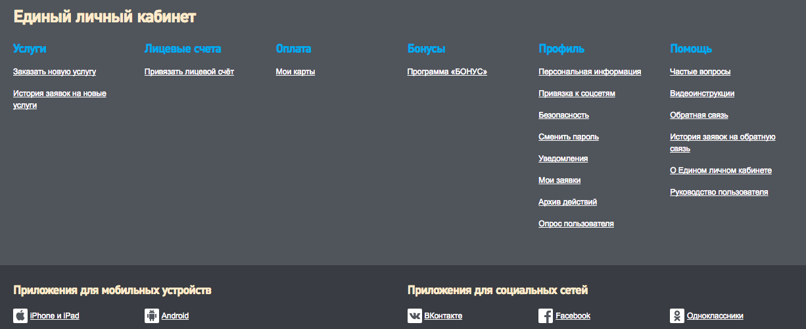Click the Сменить пароль link
The height and width of the screenshot is (329, 806).
click(569, 137)
